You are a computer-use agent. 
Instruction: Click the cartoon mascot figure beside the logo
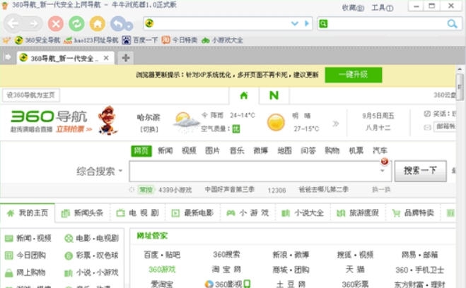pos(107,121)
